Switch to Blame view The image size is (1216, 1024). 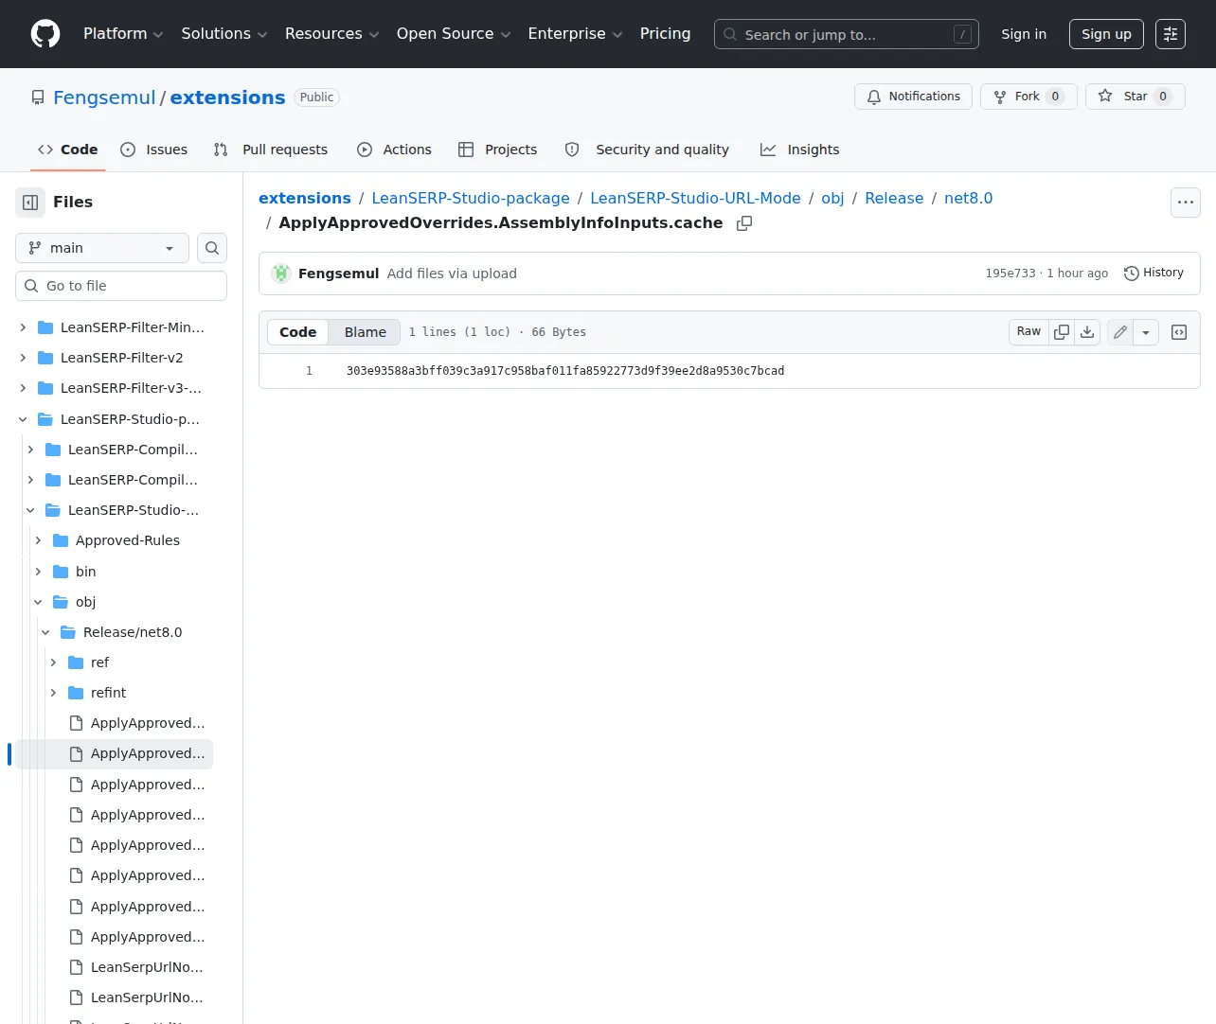[x=366, y=332]
